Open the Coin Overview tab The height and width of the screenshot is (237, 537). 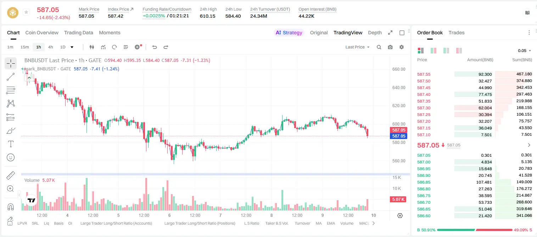pos(42,33)
